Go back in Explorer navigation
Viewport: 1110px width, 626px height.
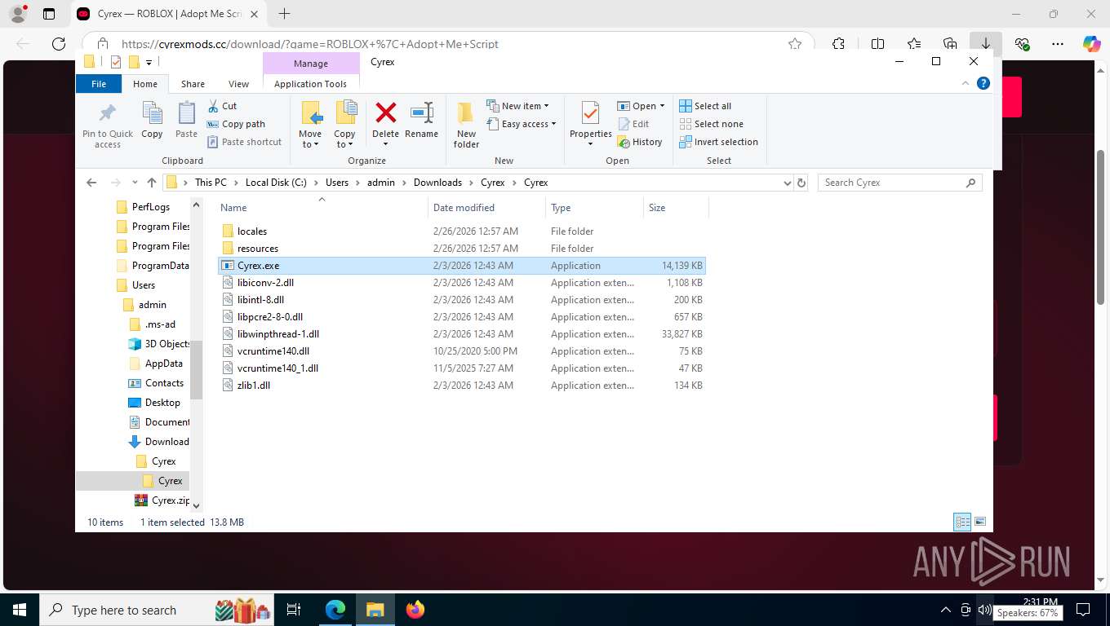click(91, 183)
